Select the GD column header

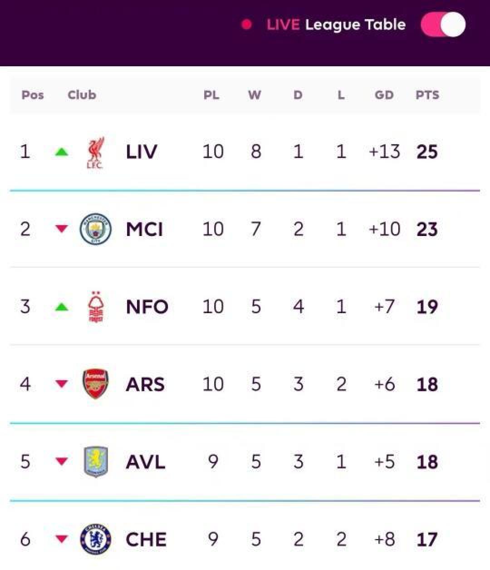tap(384, 95)
